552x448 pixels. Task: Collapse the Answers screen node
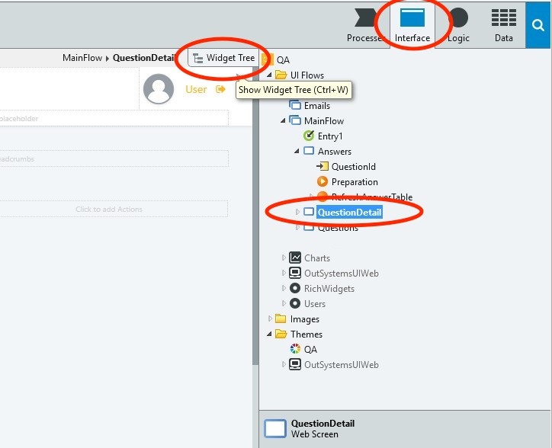point(297,151)
